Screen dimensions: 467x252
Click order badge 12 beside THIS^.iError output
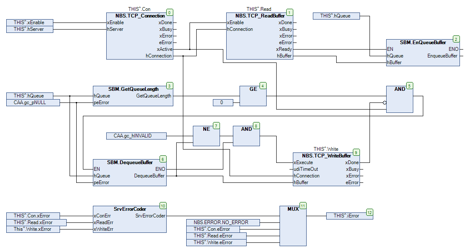[x=370, y=212]
